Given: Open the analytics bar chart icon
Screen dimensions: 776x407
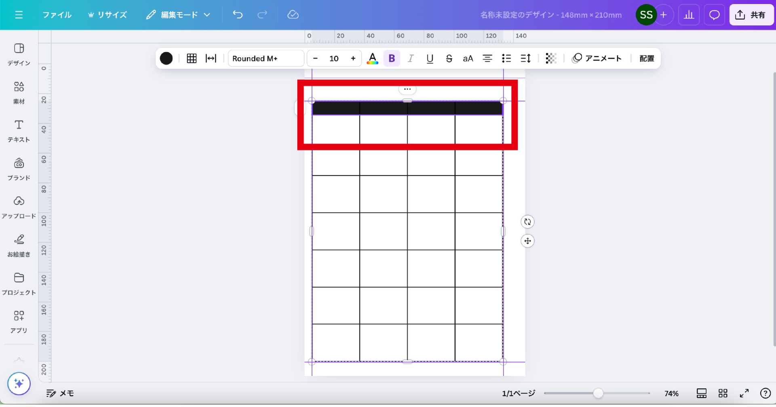Looking at the screenshot, I should point(689,15).
